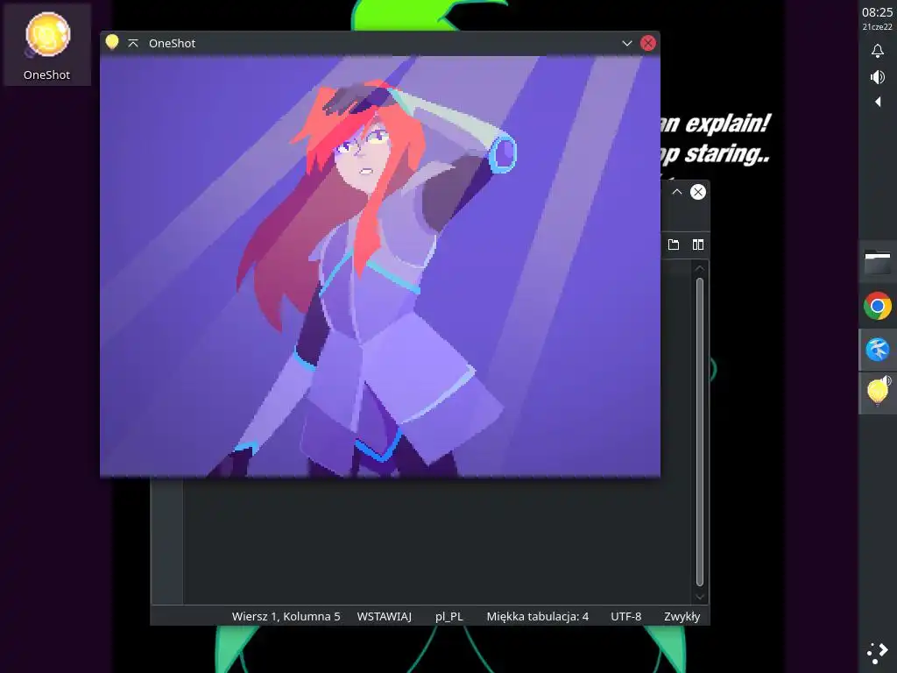Click the lightbulb icon in OneShot title bar
This screenshot has height=673, width=897.
click(x=112, y=42)
